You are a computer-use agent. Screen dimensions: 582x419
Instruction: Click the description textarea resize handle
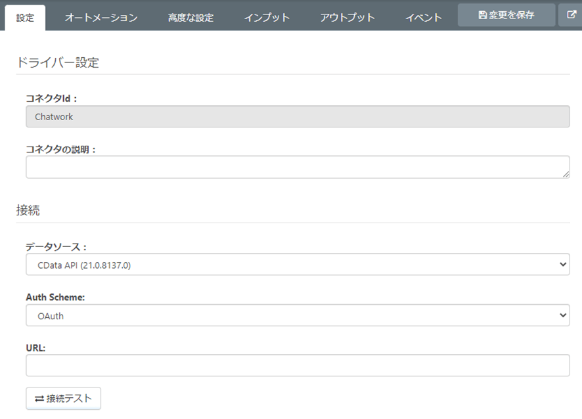(566, 174)
